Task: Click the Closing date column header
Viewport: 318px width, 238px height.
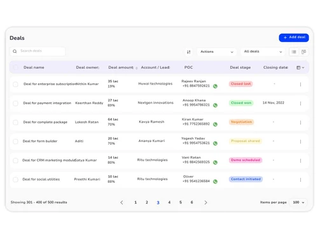Action: [x=275, y=67]
